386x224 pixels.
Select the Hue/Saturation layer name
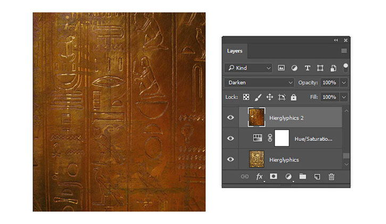click(314, 139)
